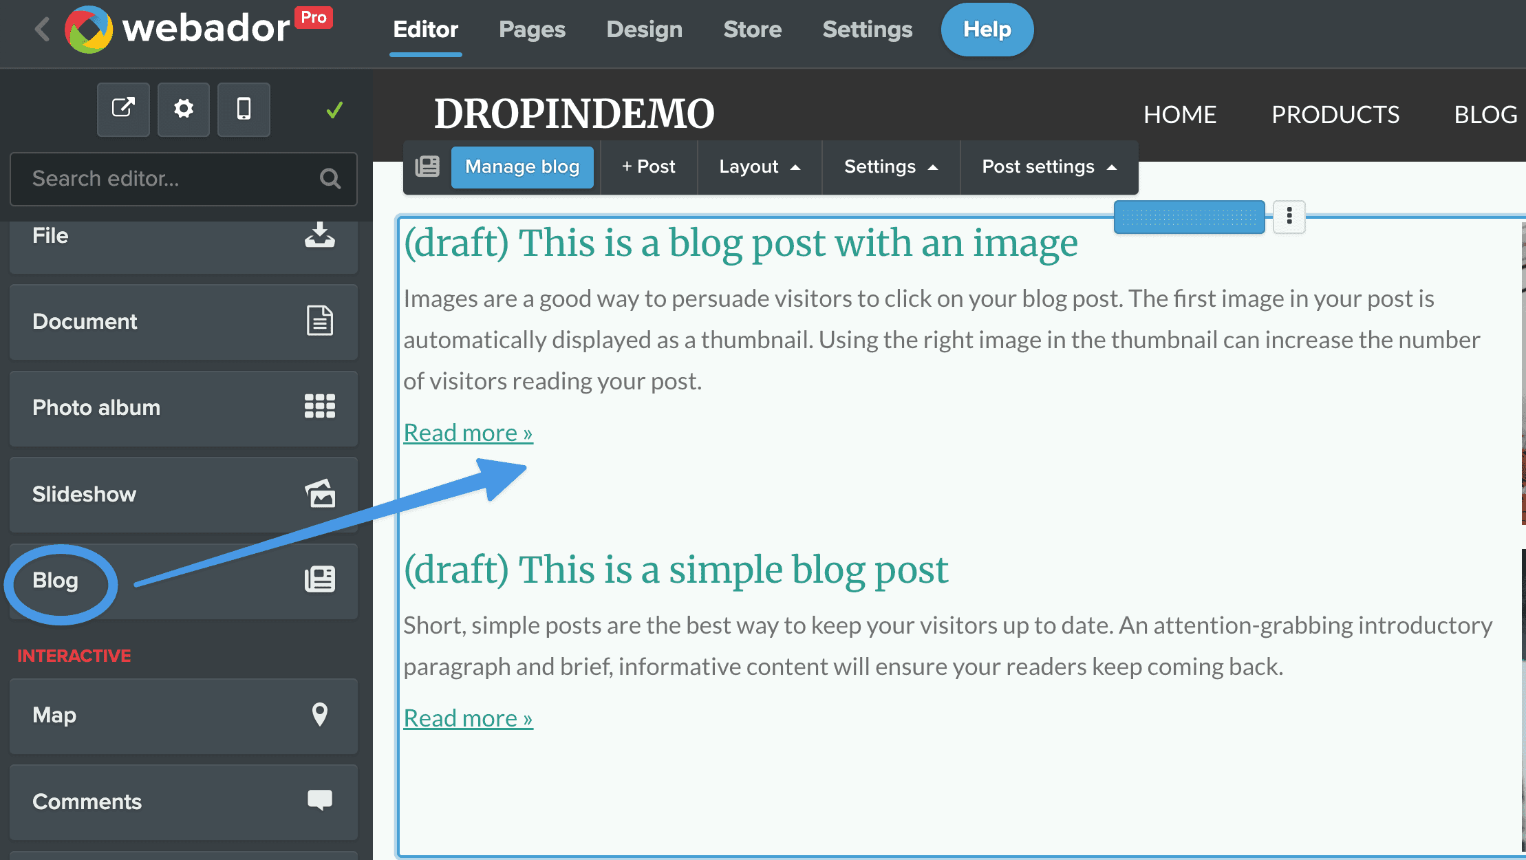Click the blog icon in blog toolbar
1526x860 pixels.
tap(427, 166)
